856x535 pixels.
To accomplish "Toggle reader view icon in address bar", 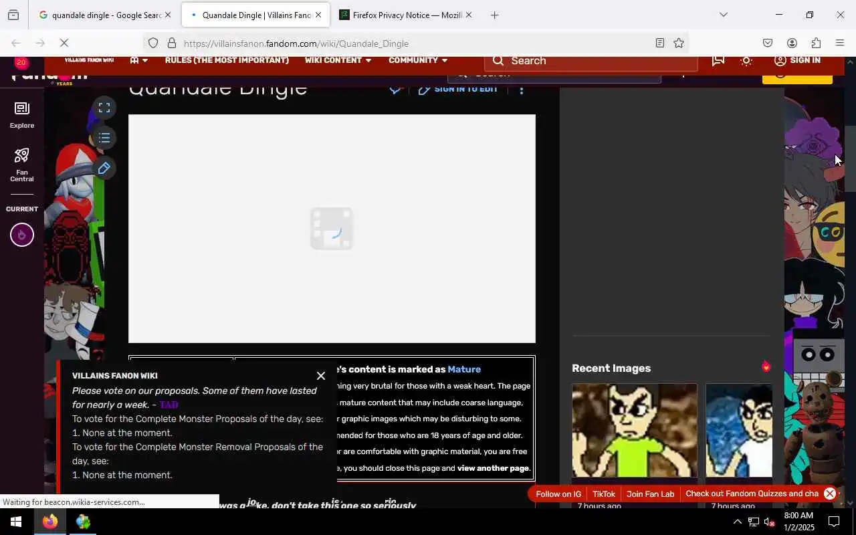I will tap(660, 43).
